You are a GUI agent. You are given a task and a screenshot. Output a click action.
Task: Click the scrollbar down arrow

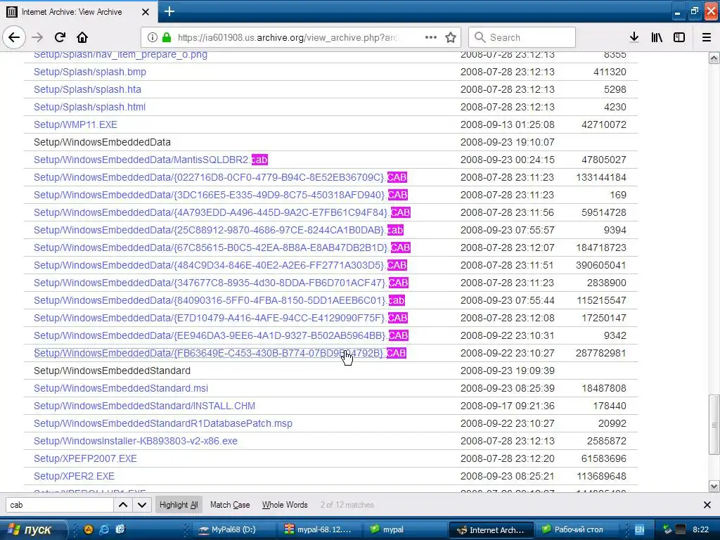click(714, 486)
